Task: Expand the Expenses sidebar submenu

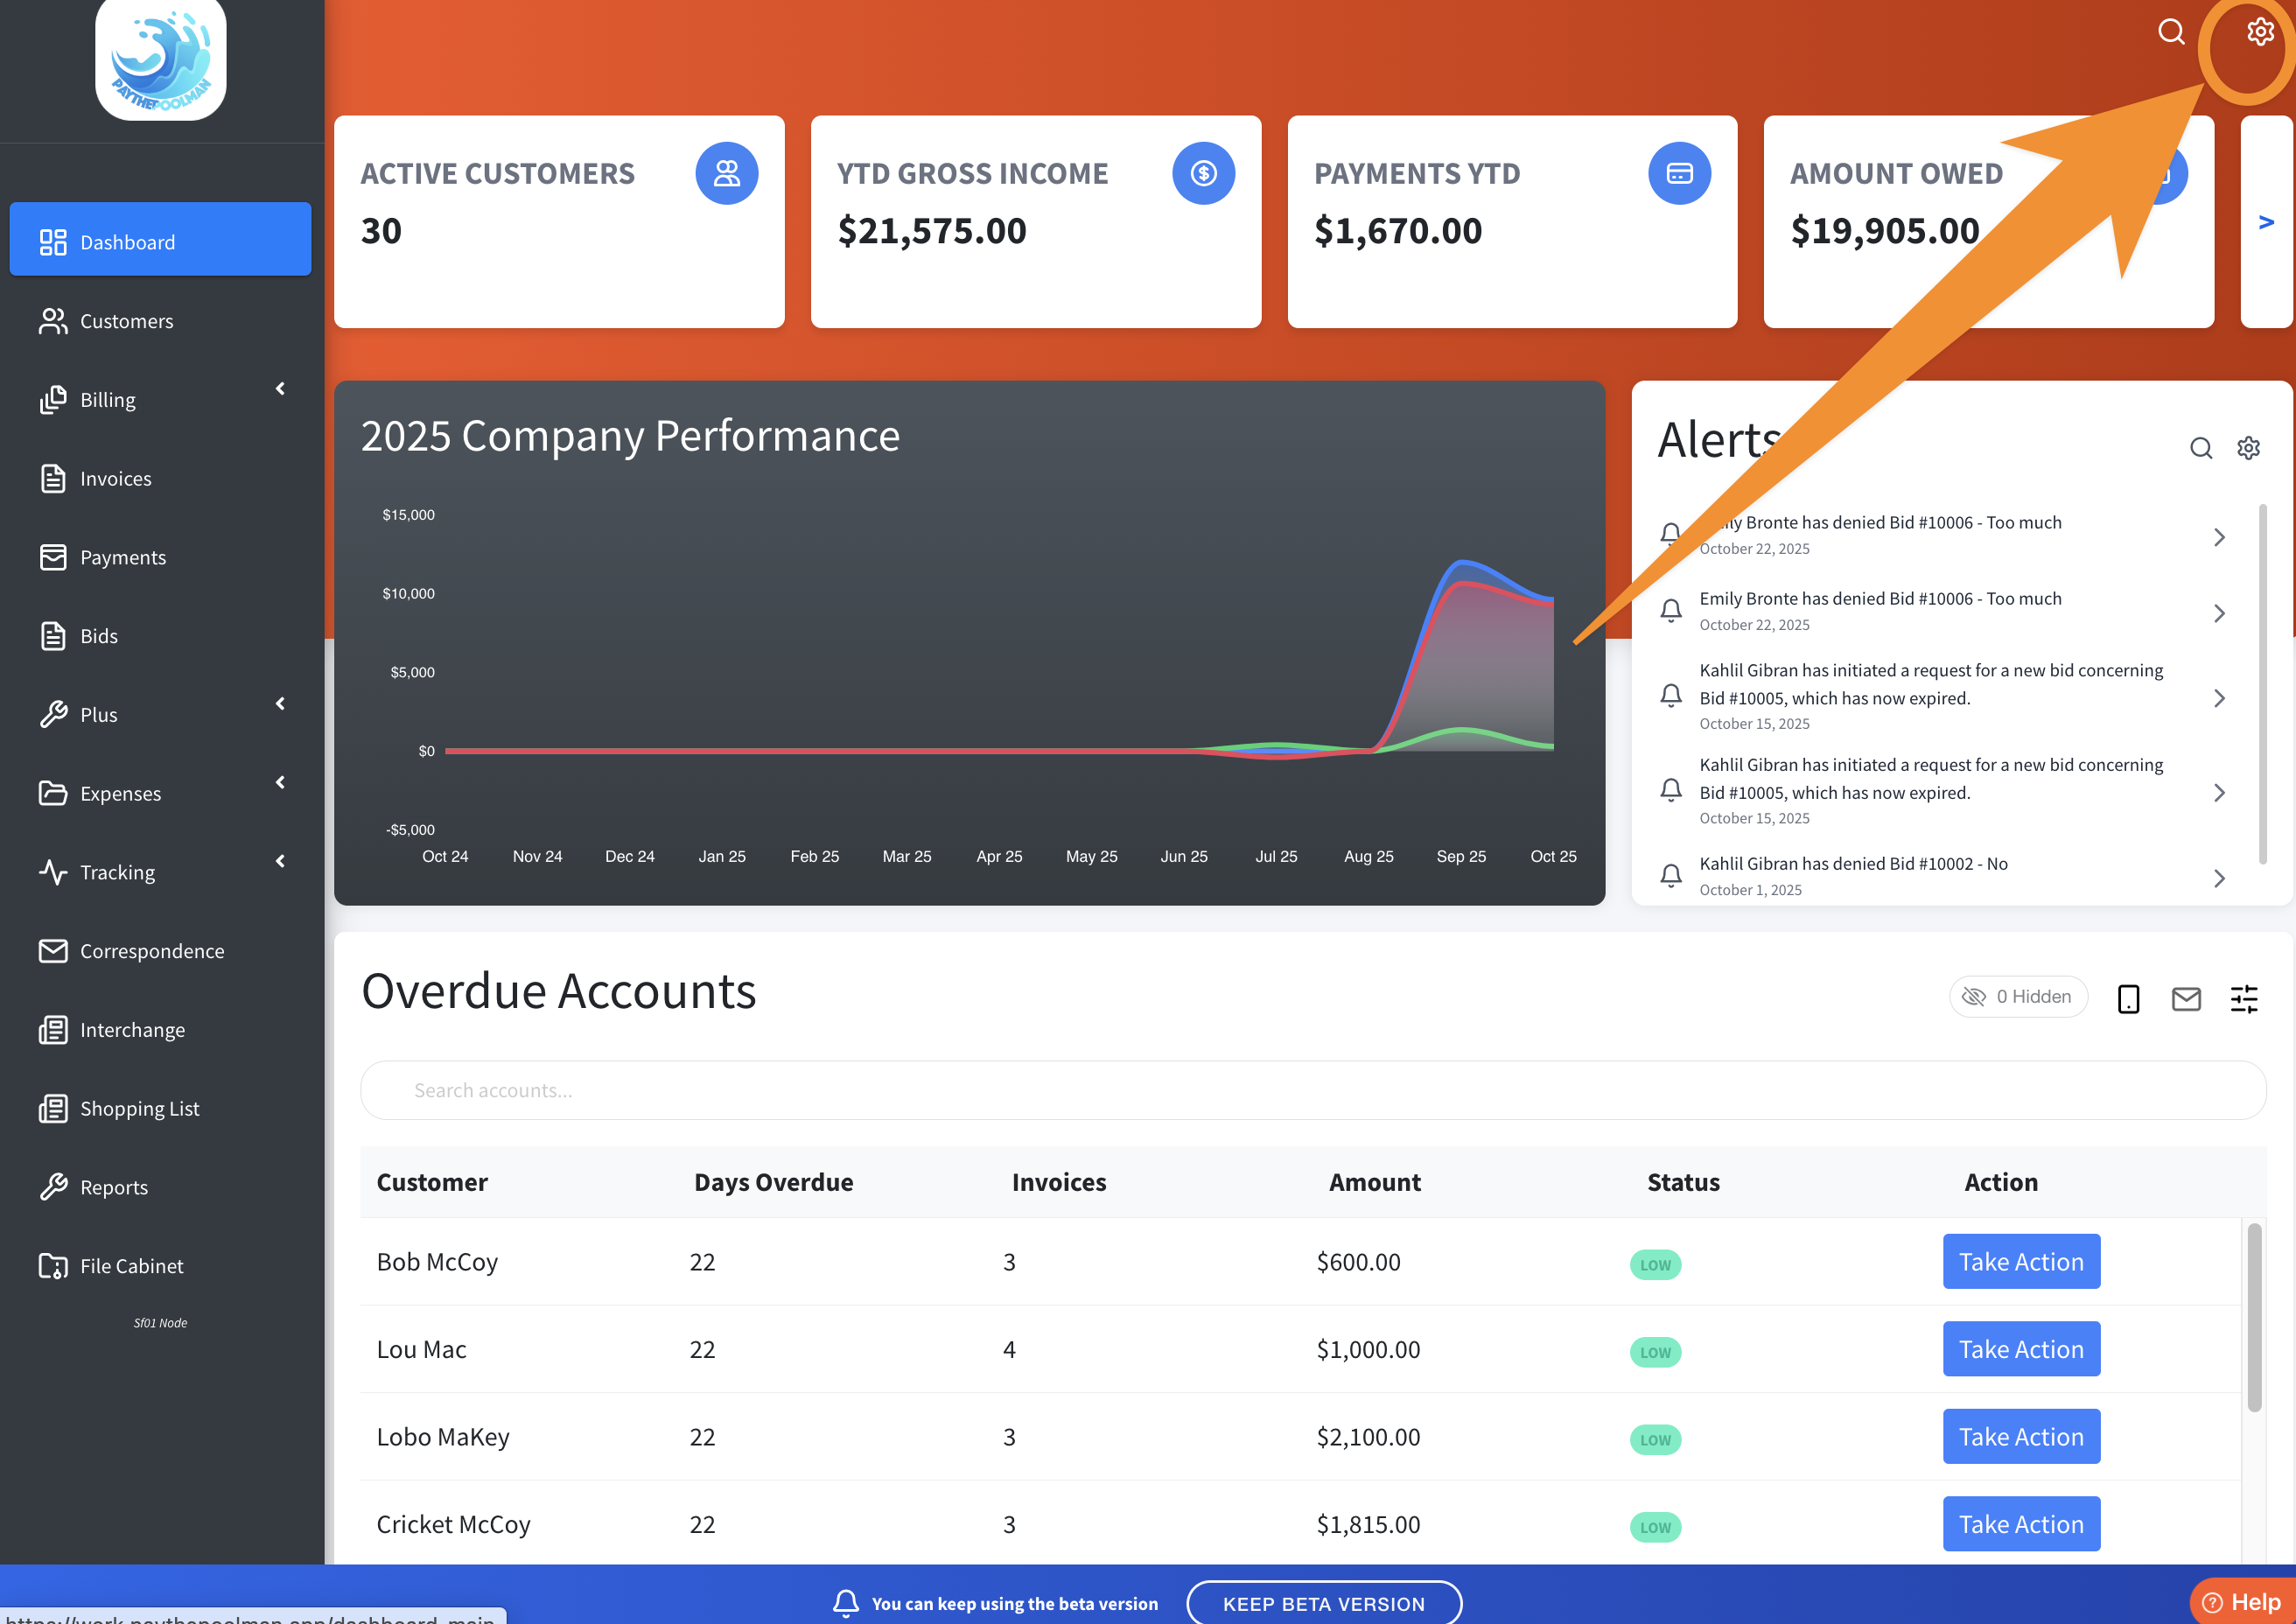Action: click(x=280, y=783)
